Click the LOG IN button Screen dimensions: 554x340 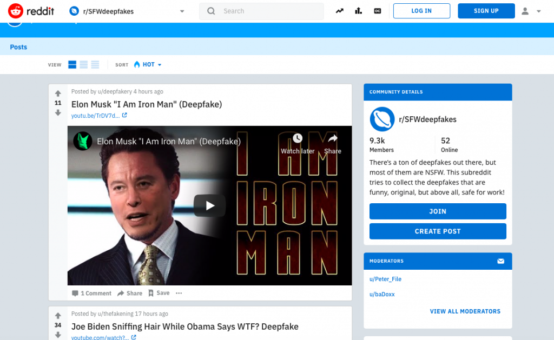click(421, 11)
